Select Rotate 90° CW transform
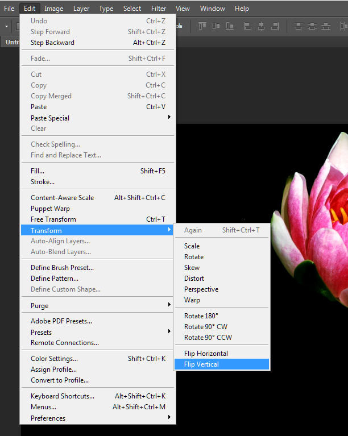Viewport: 348px width, 436px height. [222, 327]
